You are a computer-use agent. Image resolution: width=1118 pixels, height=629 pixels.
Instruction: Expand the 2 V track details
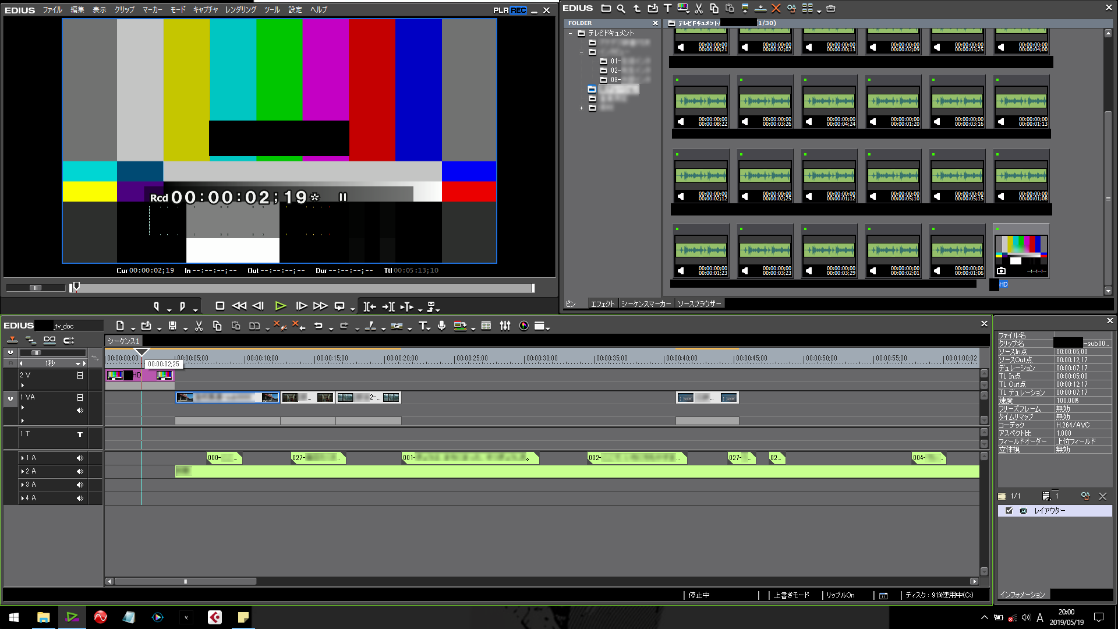tap(23, 385)
